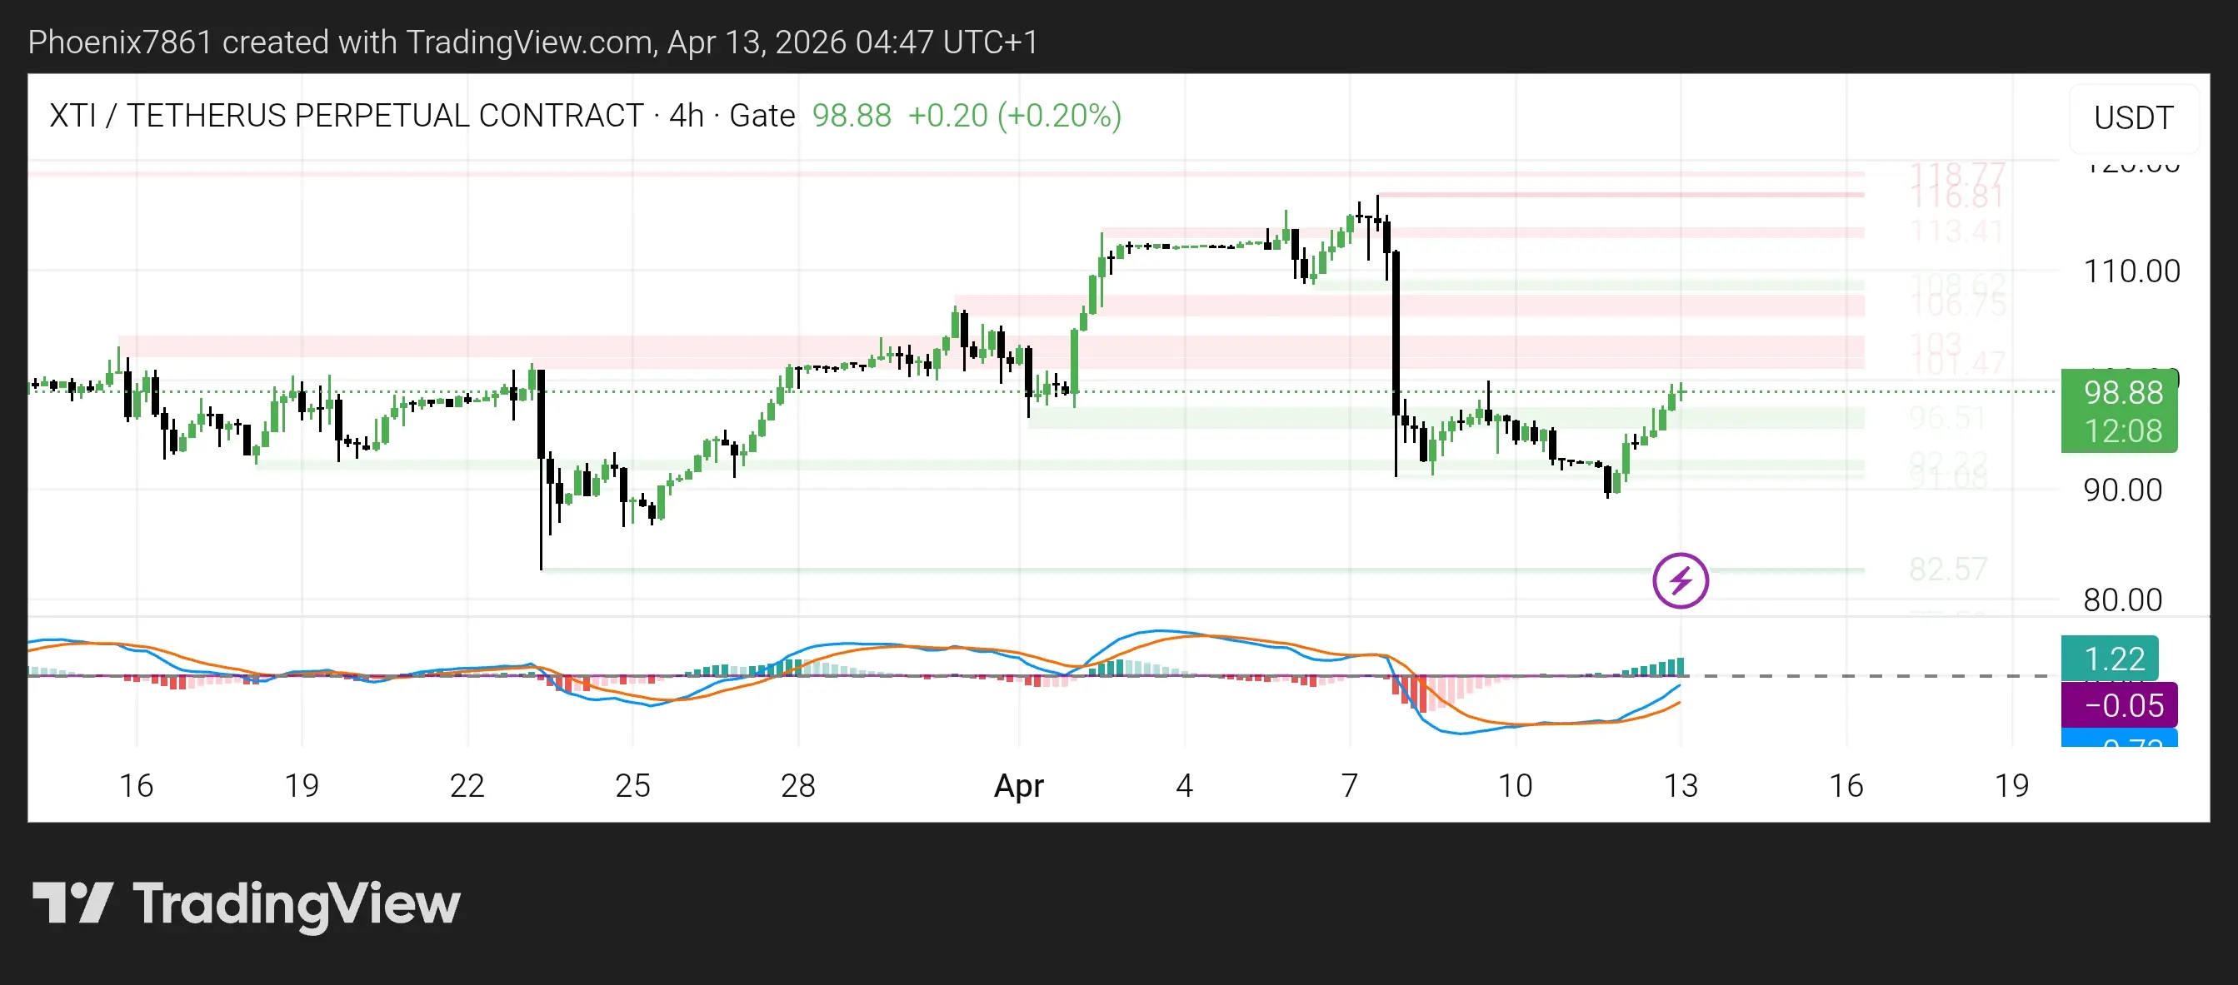Viewport: 2238px width, 985px height.
Task: Click the TradingView logo icon at bottom
Action: [72, 903]
